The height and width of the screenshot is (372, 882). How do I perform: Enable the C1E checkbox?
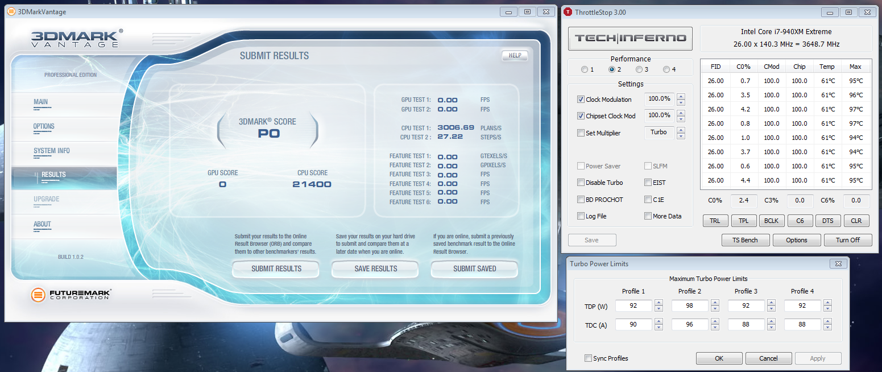point(648,199)
